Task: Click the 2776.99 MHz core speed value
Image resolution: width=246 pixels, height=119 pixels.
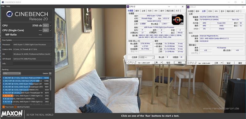Action: tap(145, 44)
